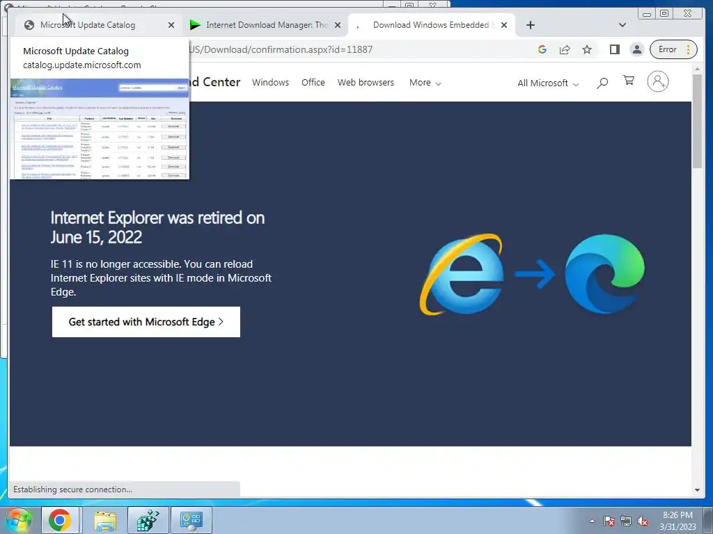
Task: Click the scrollbar up arrow
Action: [x=697, y=69]
